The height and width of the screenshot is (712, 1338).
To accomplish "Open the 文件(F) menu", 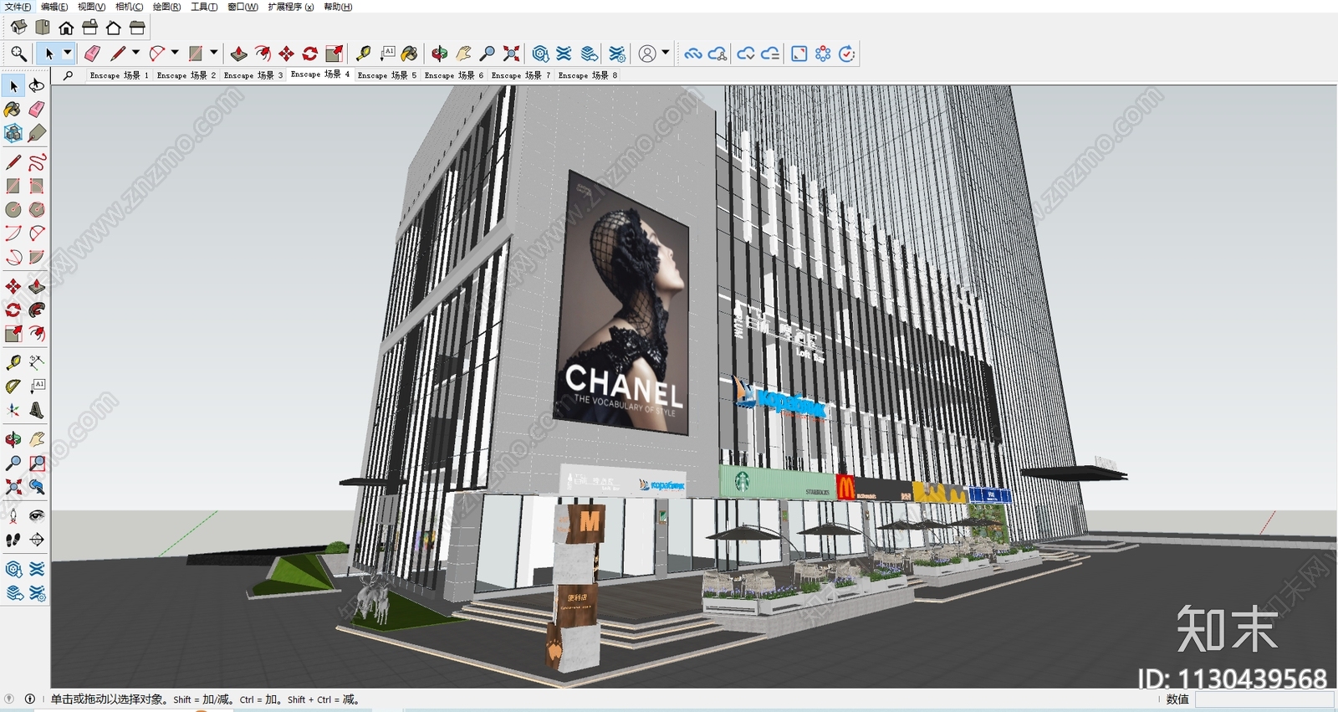I will point(18,7).
